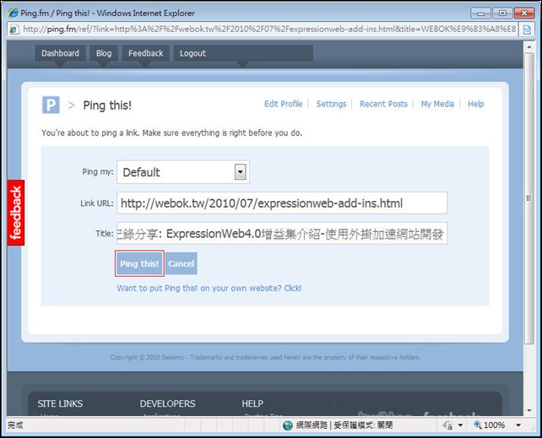Viewport: 542px width, 438px height.
Task: Click the page icon in the address bar
Action: pos(14,30)
